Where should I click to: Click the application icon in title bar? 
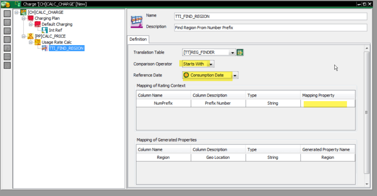point(5,4)
